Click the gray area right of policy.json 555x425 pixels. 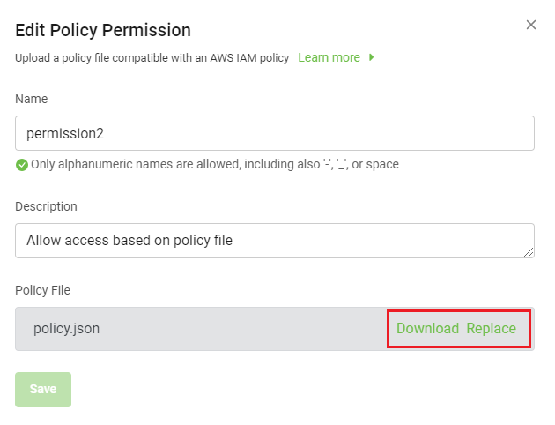(x=247, y=328)
